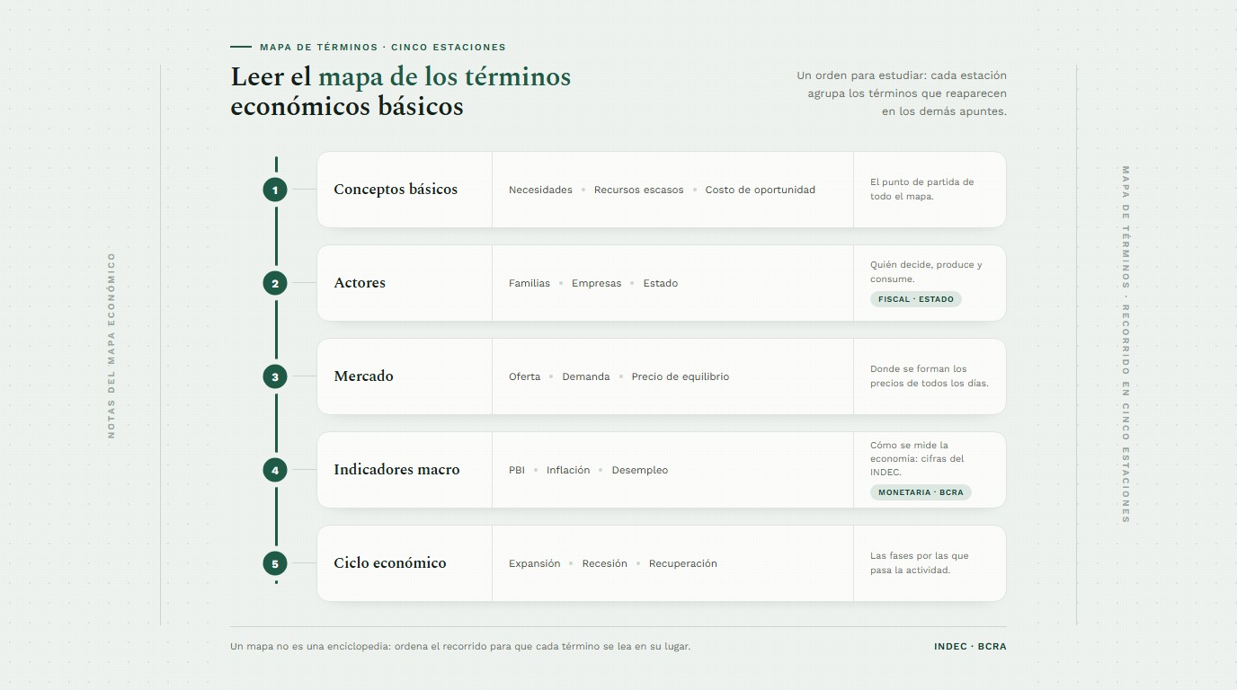Click the "MONETARIA · BCRA" tag badge
The height and width of the screenshot is (690, 1237).
pyautogui.click(x=921, y=492)
